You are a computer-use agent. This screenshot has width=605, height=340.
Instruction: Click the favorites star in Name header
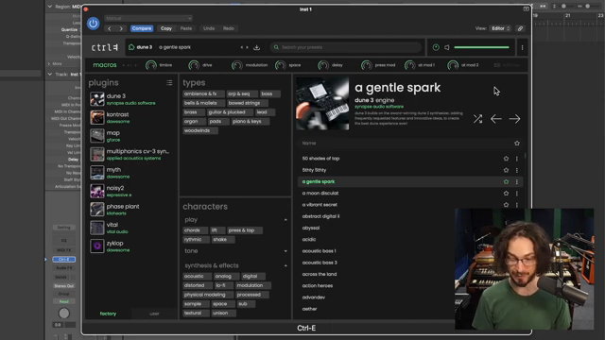click(x=517, y=144)
